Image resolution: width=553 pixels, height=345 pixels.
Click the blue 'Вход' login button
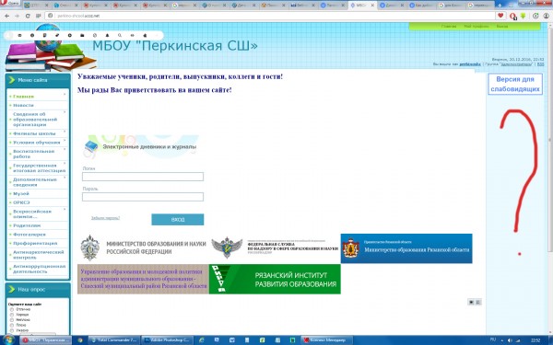pos(177,219)
